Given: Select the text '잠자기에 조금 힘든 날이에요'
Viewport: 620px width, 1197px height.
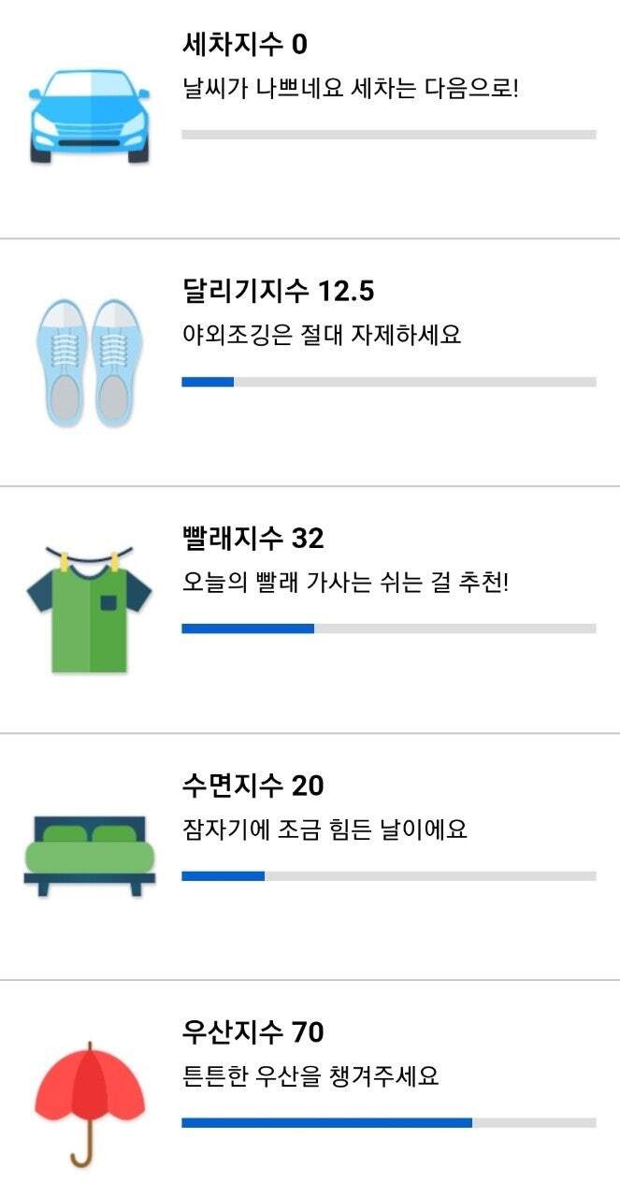Looking at the screenshot, I should click(324, 829).
